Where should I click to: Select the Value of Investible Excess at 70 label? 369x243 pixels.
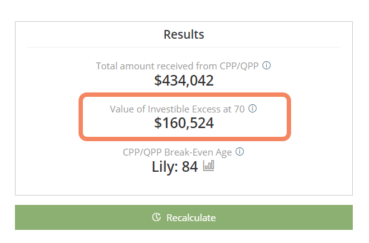click(x=177, y=109)
